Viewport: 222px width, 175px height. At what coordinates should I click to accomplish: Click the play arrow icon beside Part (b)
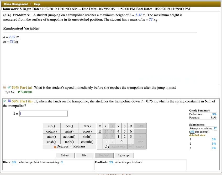coord(5,101)
